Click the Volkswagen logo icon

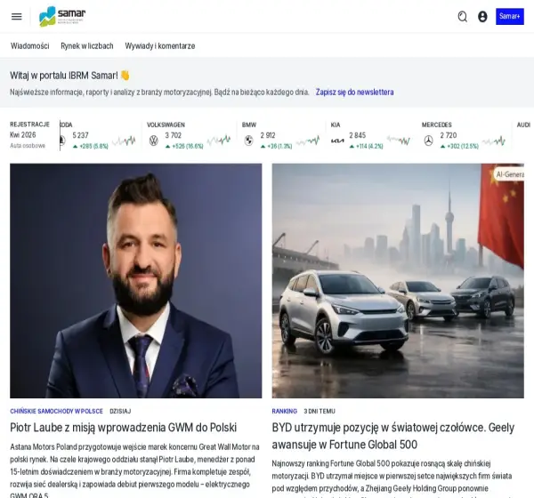(154, 141)
